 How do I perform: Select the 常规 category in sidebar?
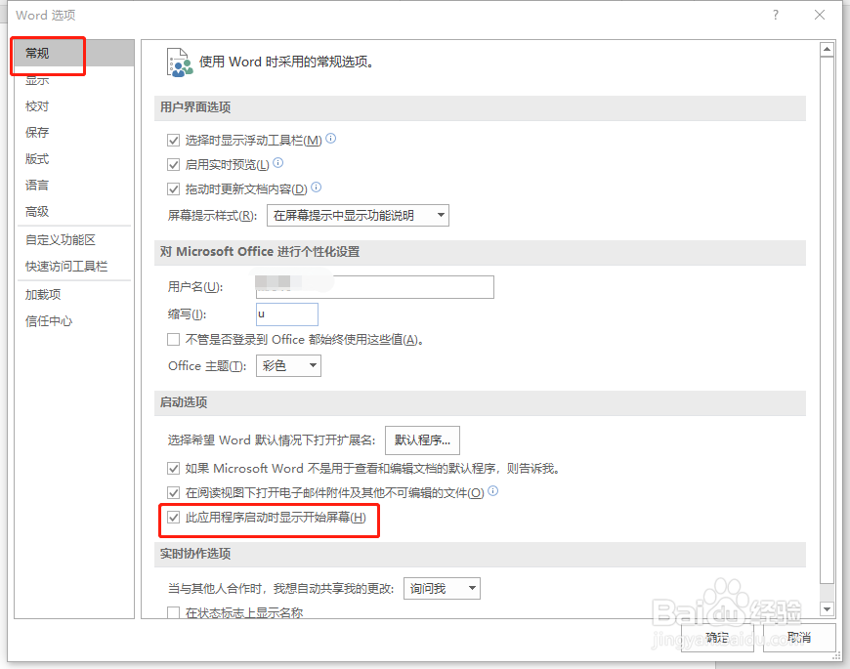tap(74, 53)
